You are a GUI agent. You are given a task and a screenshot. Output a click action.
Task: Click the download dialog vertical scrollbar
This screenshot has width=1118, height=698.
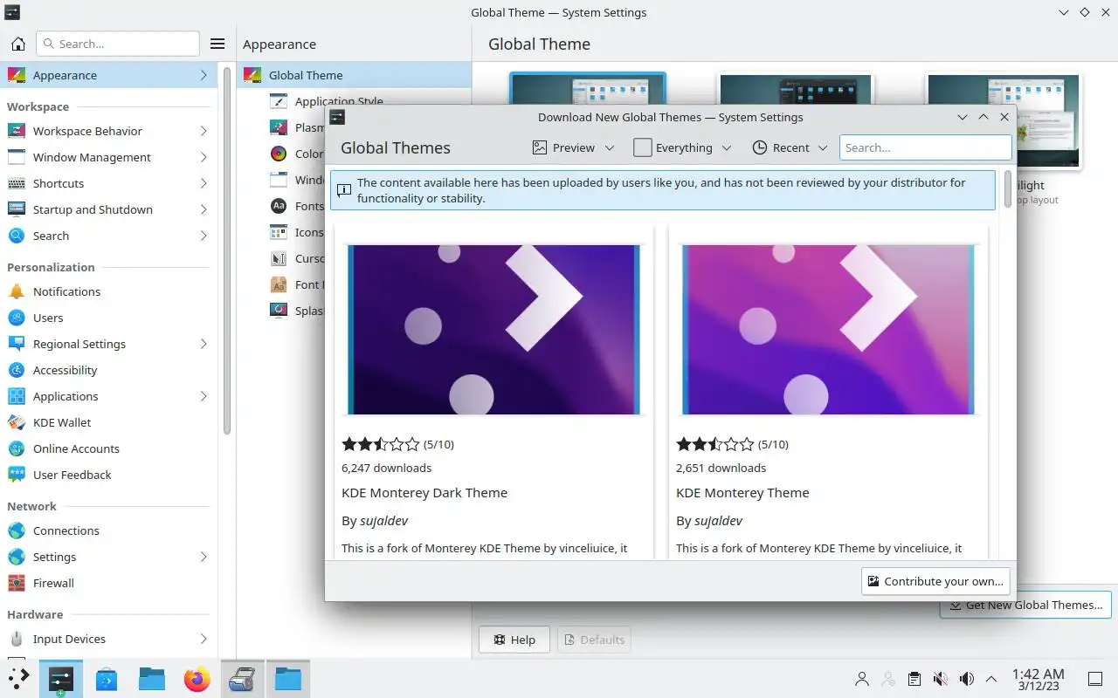pyautogui.click(x=1008, y=188)
